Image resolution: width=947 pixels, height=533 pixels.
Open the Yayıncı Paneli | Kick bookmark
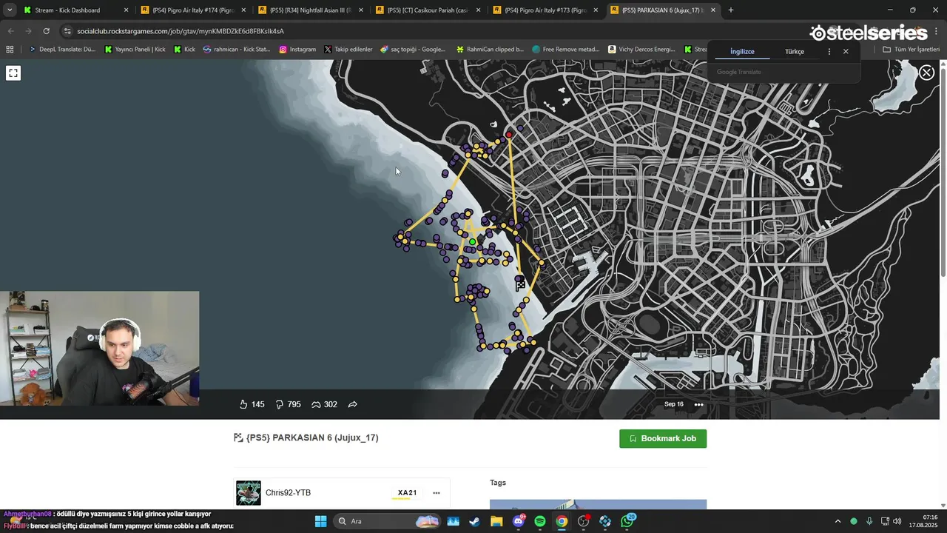tap(135, 50)
